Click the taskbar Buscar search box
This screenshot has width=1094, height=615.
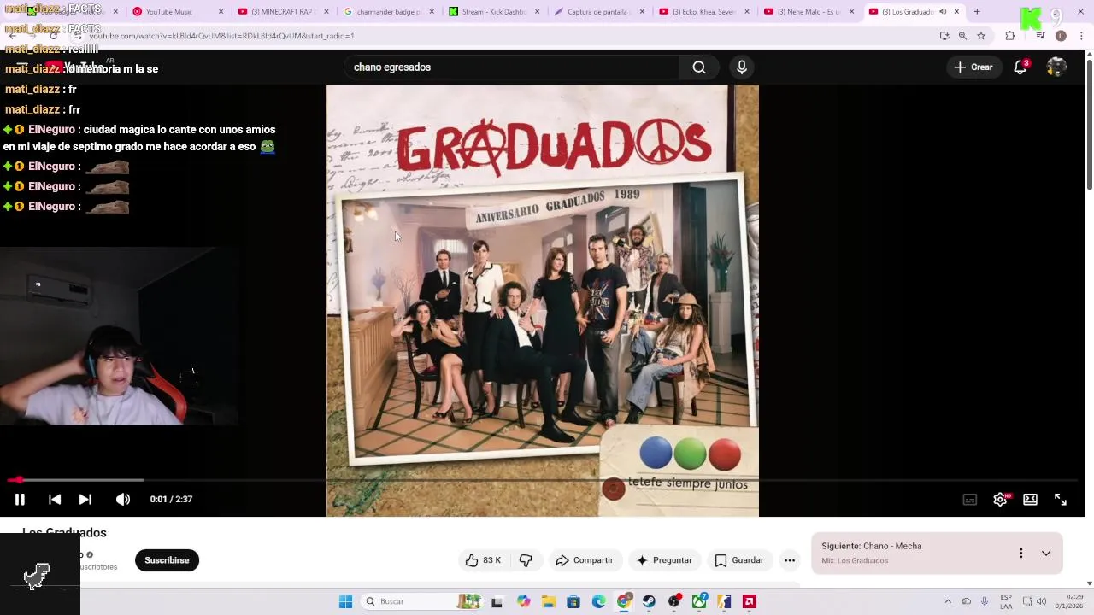[421, 601]
